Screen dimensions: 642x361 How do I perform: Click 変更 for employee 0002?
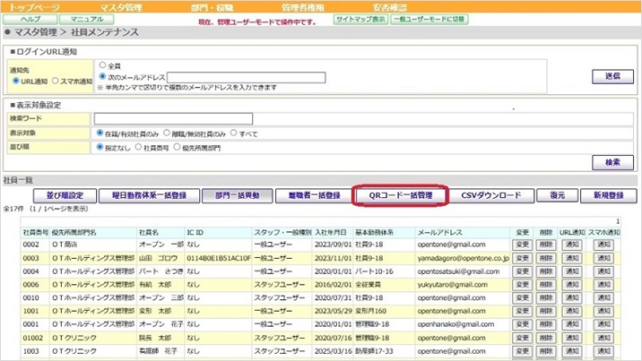pyautogui.click(x=522, y=245)
